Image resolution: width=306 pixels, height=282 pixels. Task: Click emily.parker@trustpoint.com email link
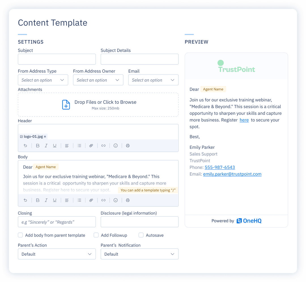pos(232,174)
